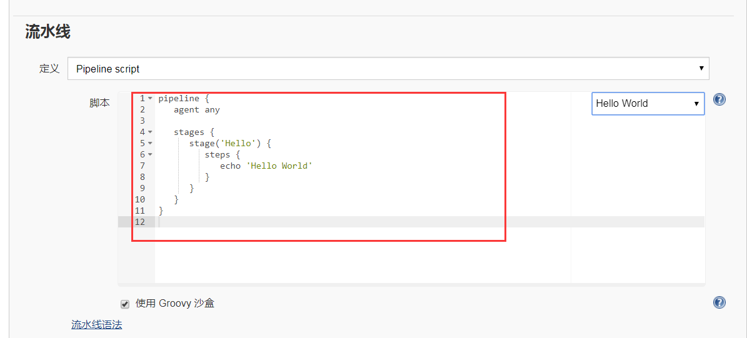Open the Pipeline script definition dropdown

(x=388, y=69)
